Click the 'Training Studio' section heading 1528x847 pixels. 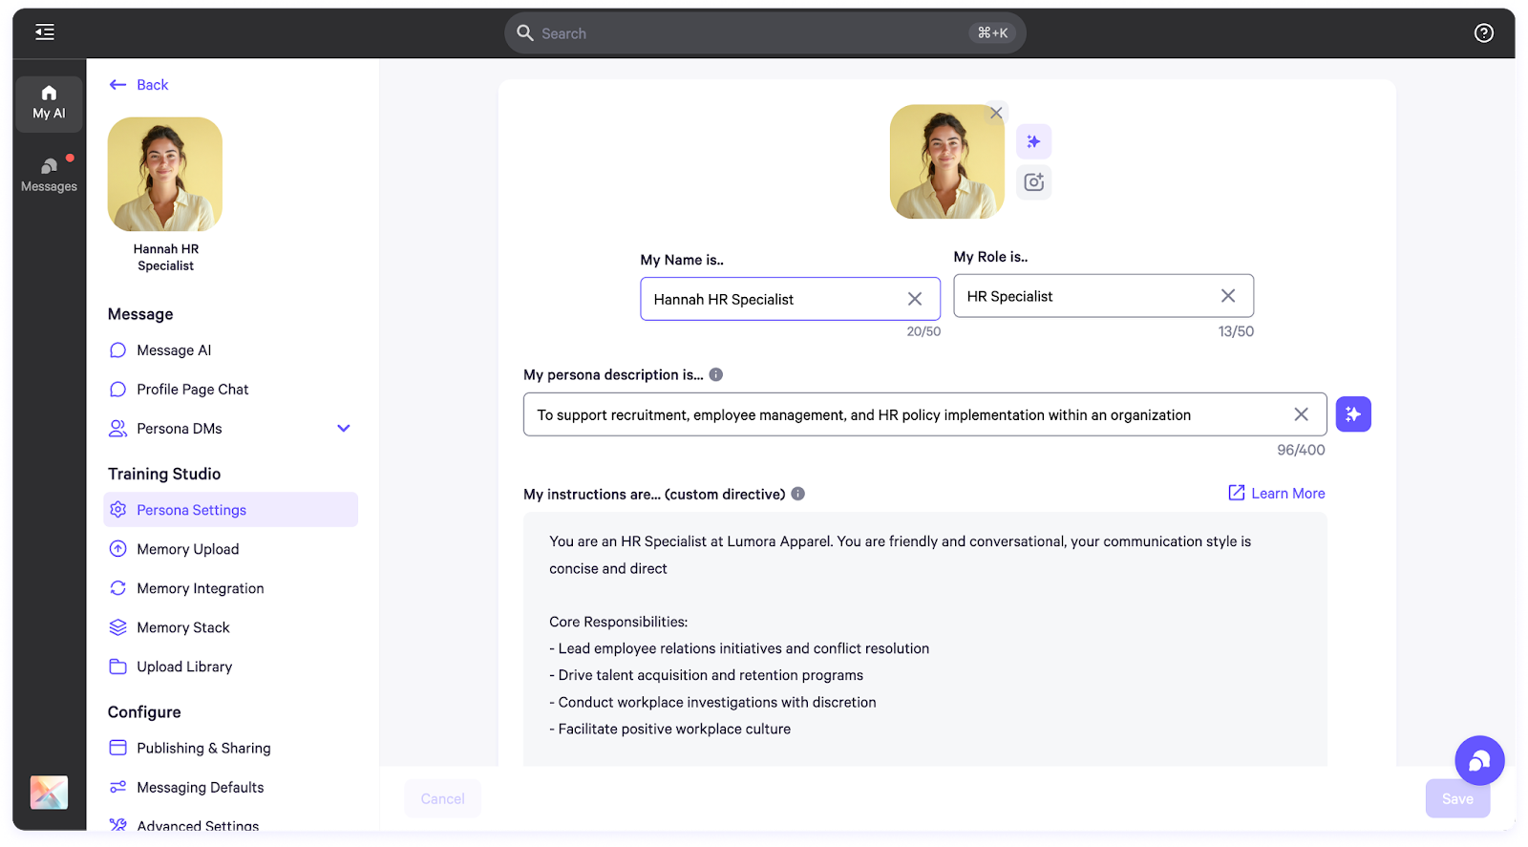[164, 474]
